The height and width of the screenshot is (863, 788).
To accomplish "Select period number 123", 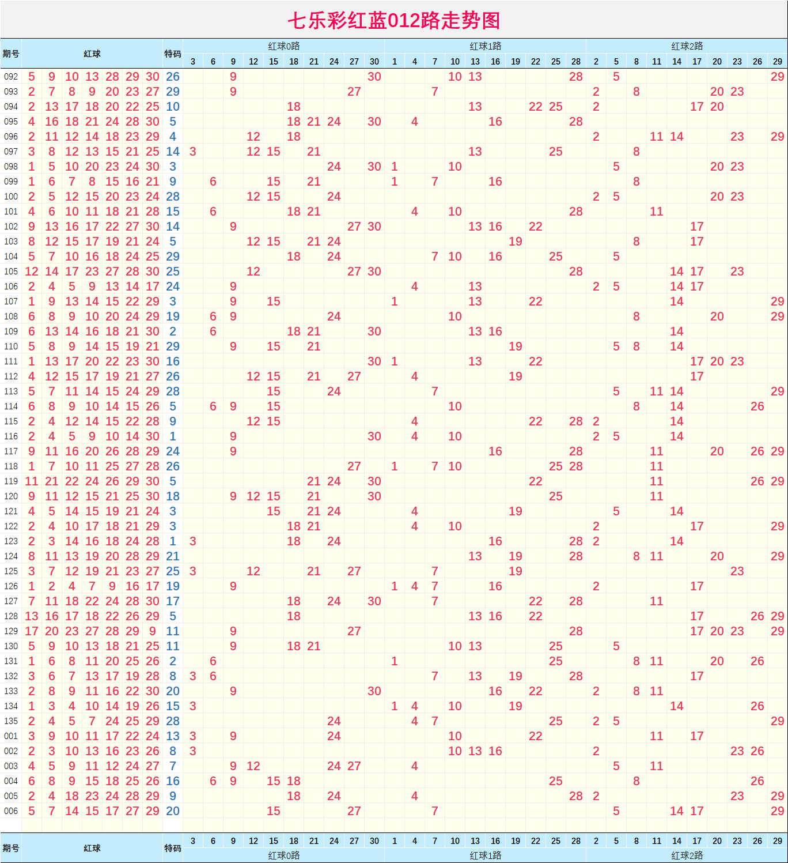I will (11, 541).
